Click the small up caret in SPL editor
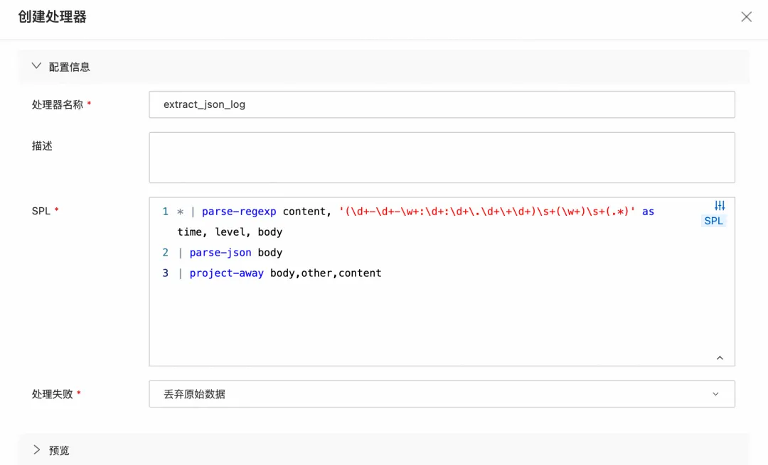Screen dimensions: 768x465 (x=720, y=359)
